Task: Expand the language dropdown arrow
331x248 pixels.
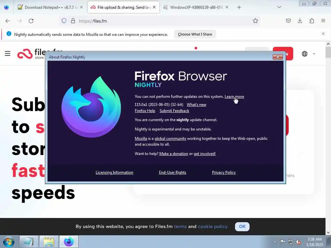Action: pos(314,54)
